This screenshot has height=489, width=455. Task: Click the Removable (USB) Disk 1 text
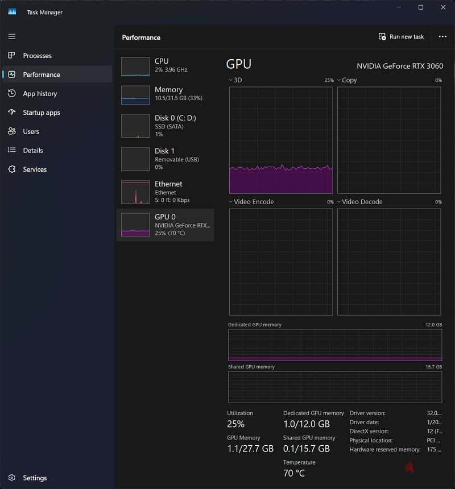[177, 159]
